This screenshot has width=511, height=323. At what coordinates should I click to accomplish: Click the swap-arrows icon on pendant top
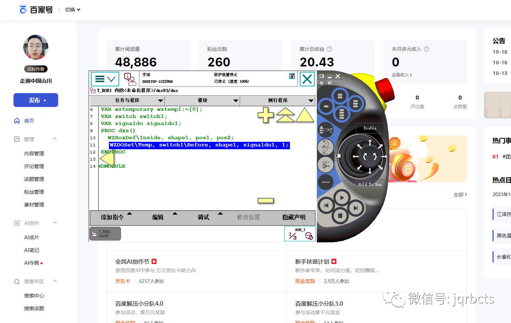322,83
